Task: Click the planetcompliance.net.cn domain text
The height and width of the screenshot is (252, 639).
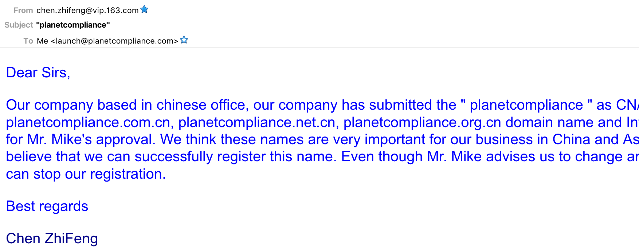Action: (257, 122)
